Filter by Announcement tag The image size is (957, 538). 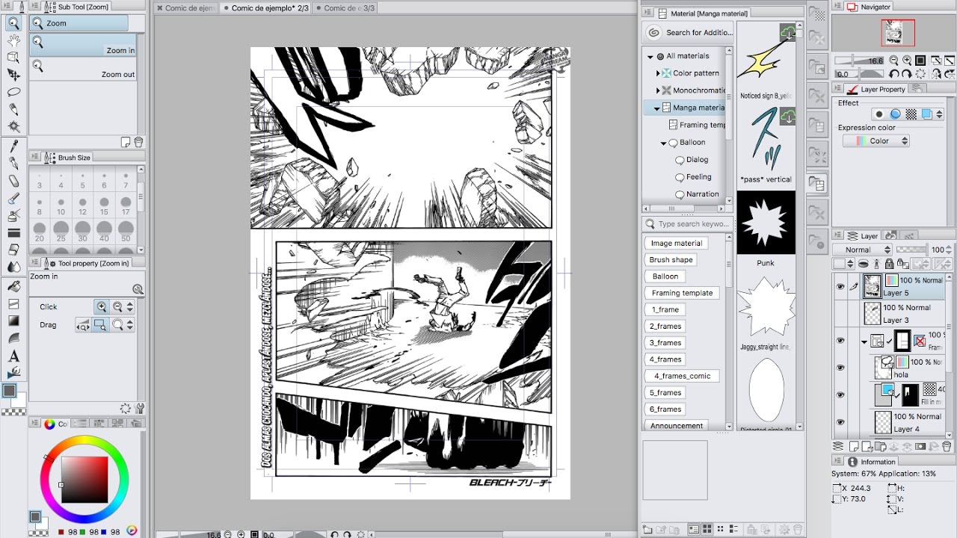[x=677, y=426]
